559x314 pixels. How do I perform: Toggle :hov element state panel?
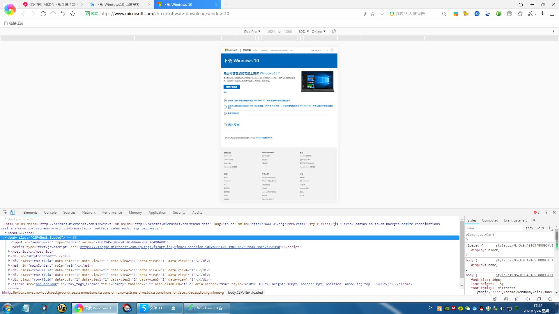coord(529,228)
